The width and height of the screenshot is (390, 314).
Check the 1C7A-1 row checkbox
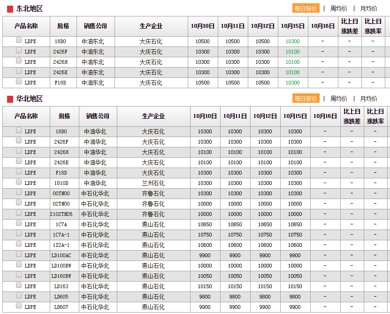click(x=19, y=233)
